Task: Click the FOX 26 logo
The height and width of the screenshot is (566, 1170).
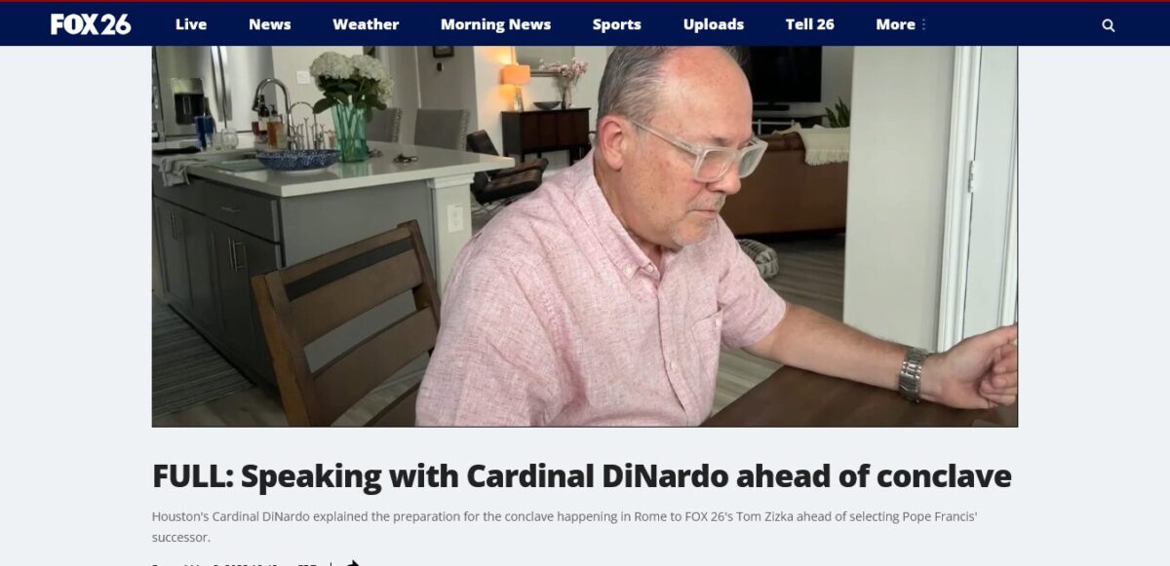Action: pyautogui.click(x=91, y=24)
